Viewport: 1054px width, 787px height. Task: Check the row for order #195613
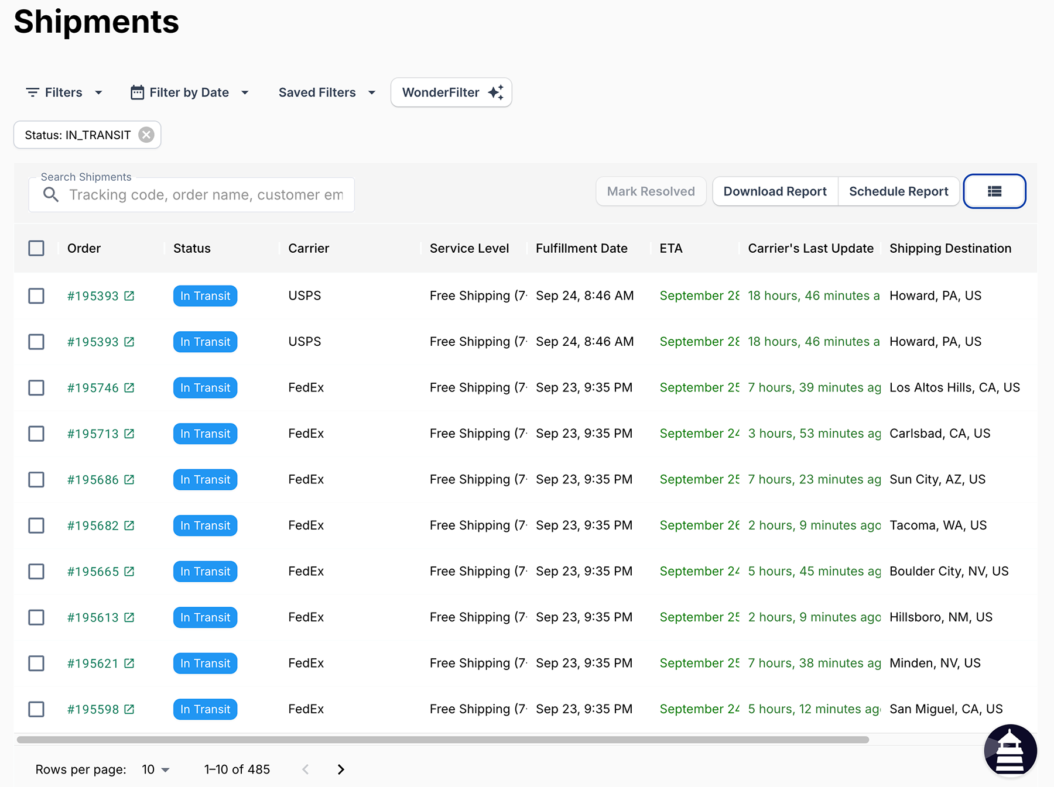tap(36, 617)
